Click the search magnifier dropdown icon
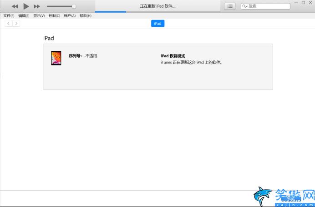The height and width of the screenshot is (207, 315). (x=245, y=6)
